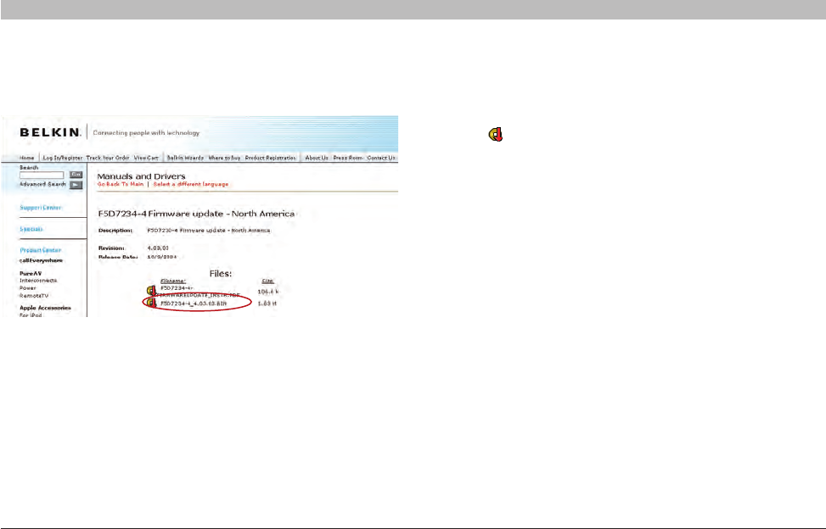Click the Advanced Search label
The image size is (826, 529).
[x=42, y=185]
